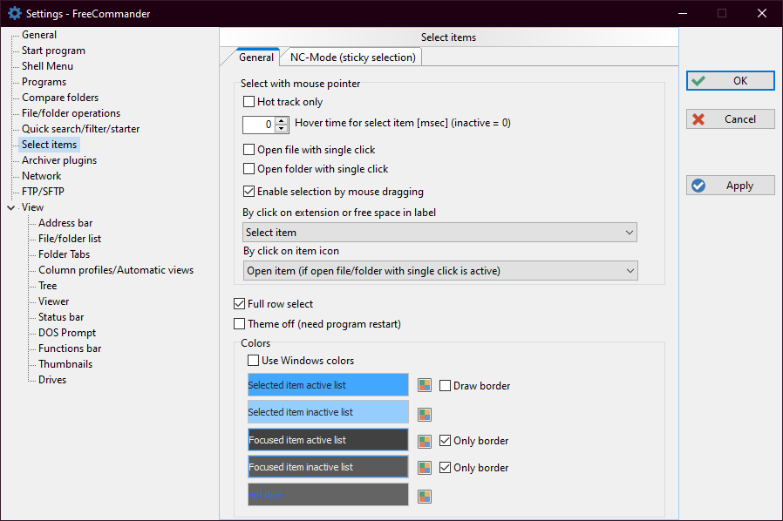
Task: Enable the Hot track only checkbox
Action: tap(249, 102)
